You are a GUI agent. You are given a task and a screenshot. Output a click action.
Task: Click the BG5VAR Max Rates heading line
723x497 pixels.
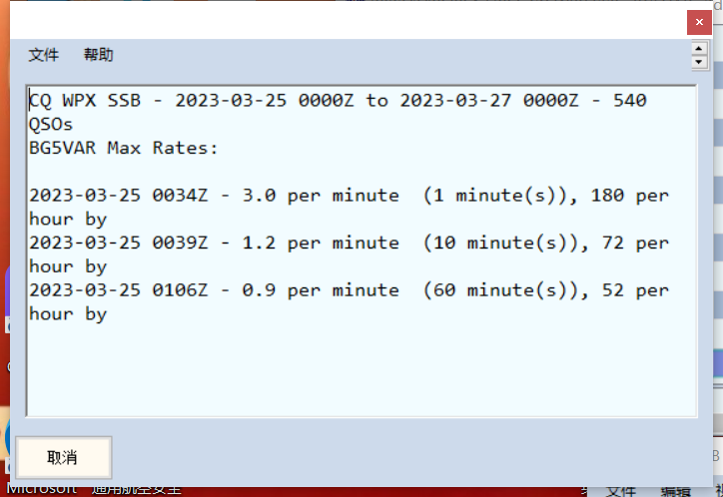tap(123, 148)
